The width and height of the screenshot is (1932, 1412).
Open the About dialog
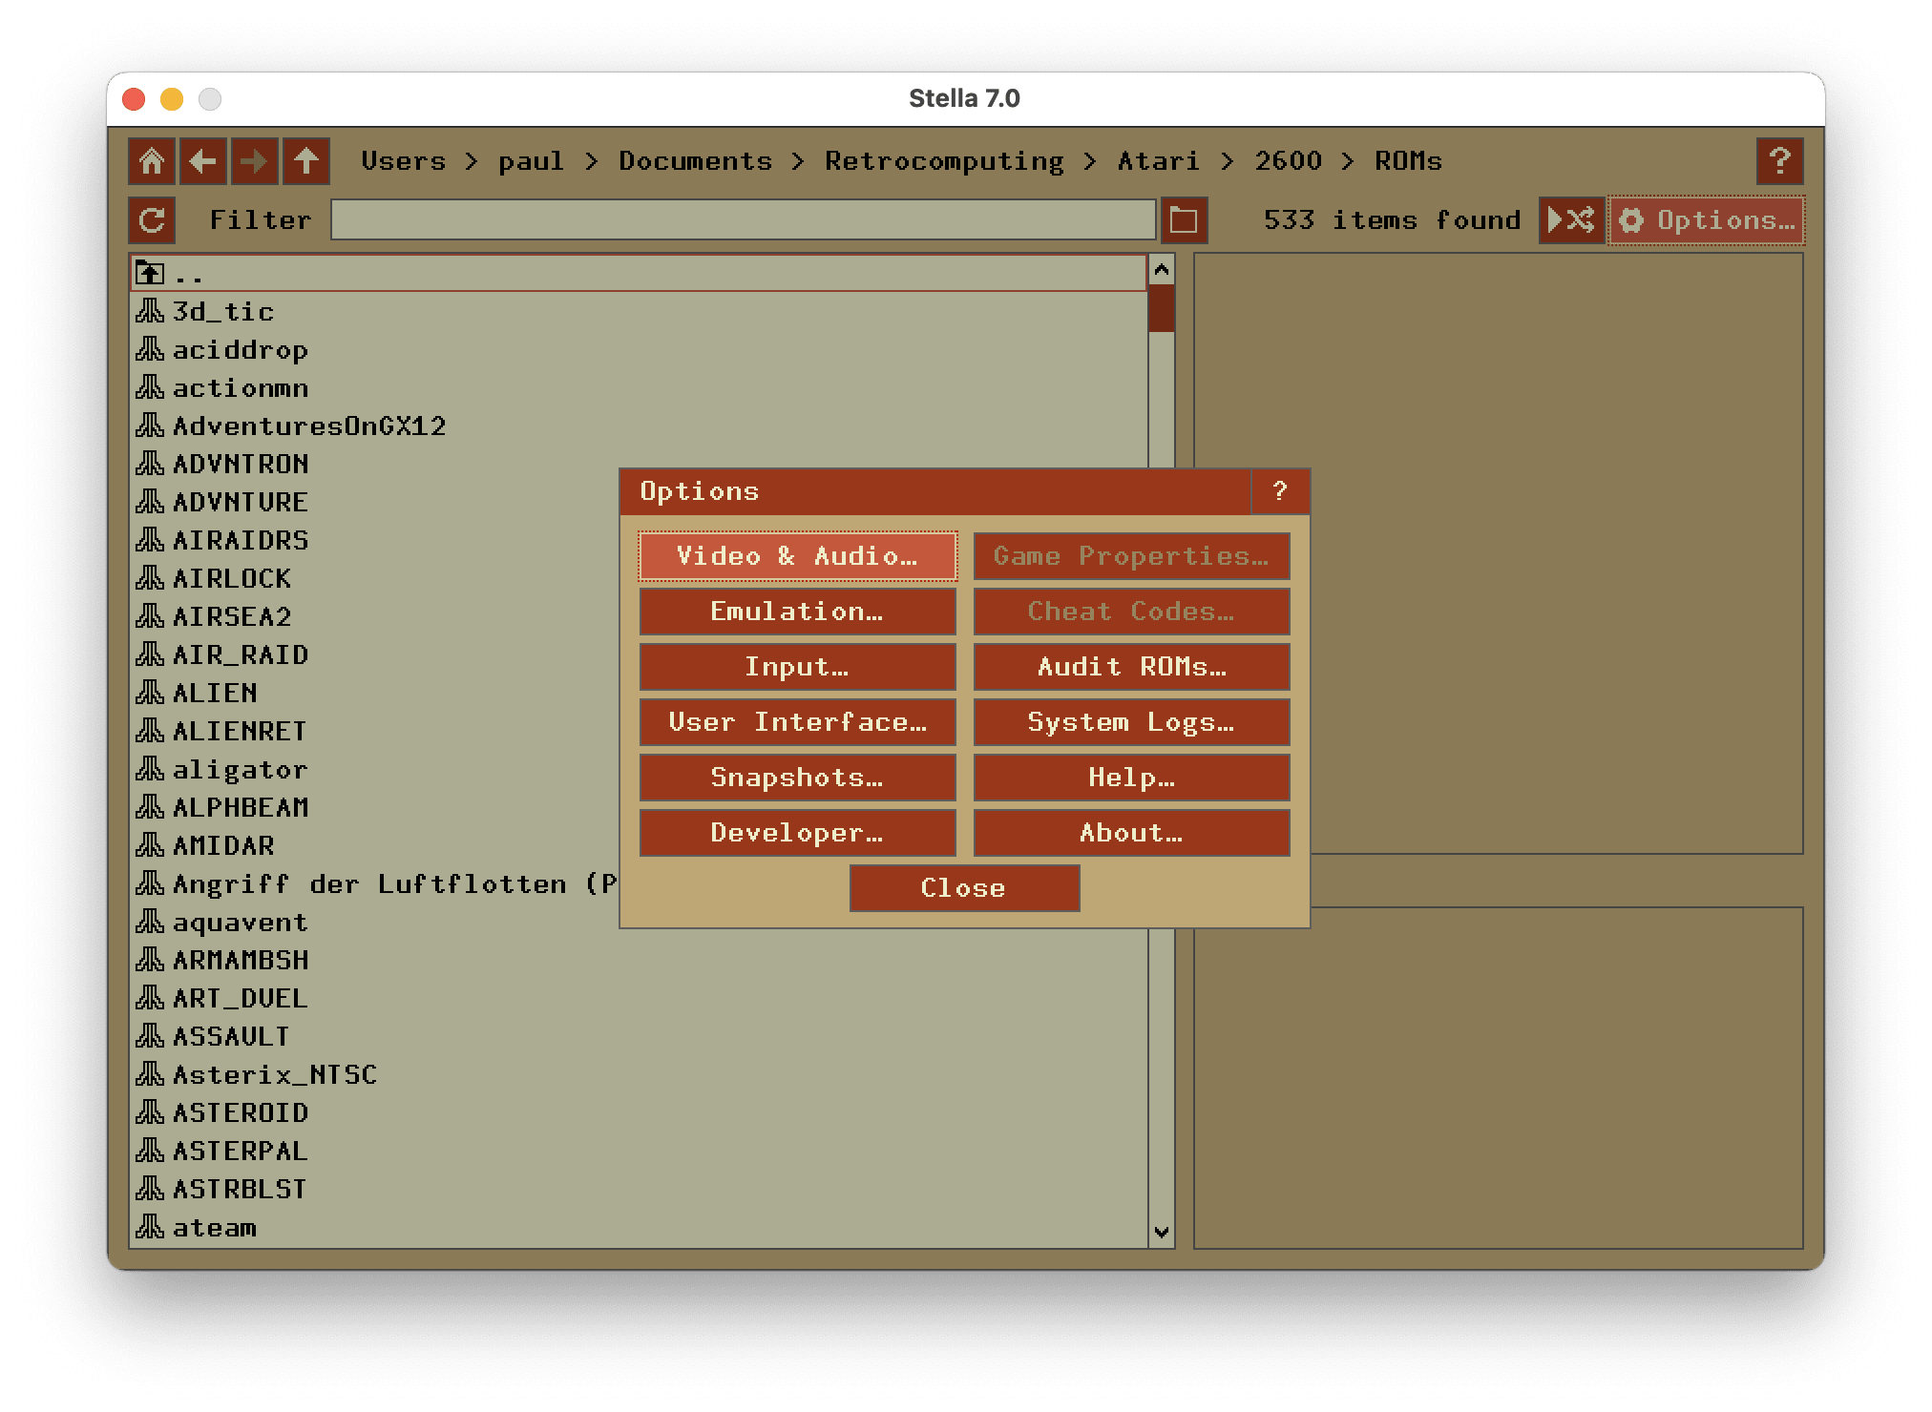1131,833
